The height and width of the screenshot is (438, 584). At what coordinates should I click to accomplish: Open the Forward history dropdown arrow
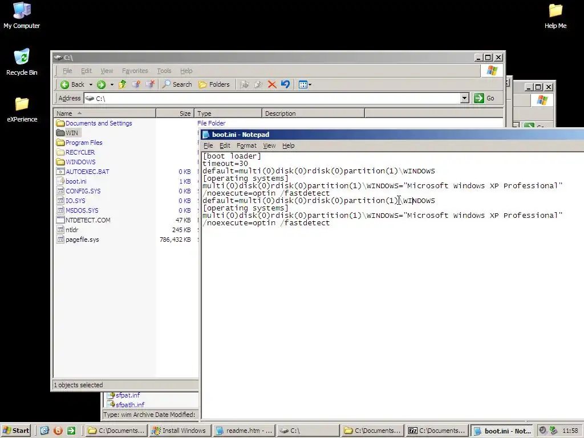click(x=112, y=84)
